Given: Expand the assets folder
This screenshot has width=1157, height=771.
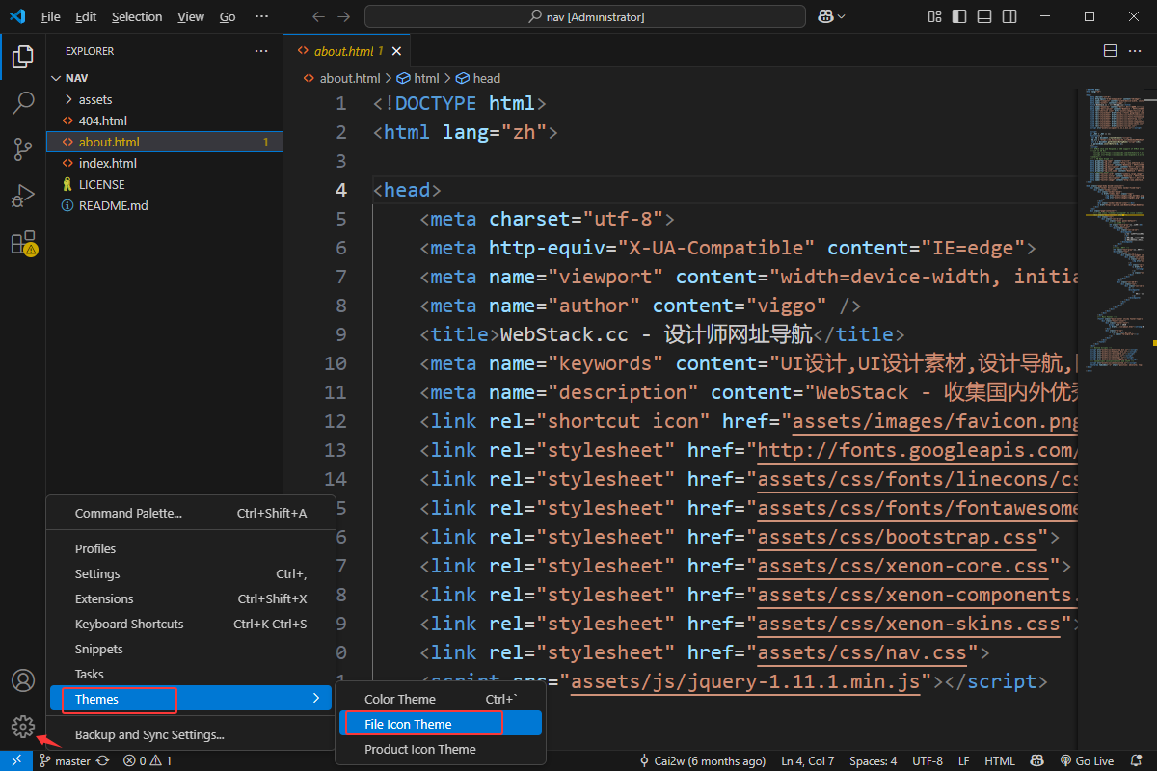Looking at the screenshot, I should [x=94, y=99].
